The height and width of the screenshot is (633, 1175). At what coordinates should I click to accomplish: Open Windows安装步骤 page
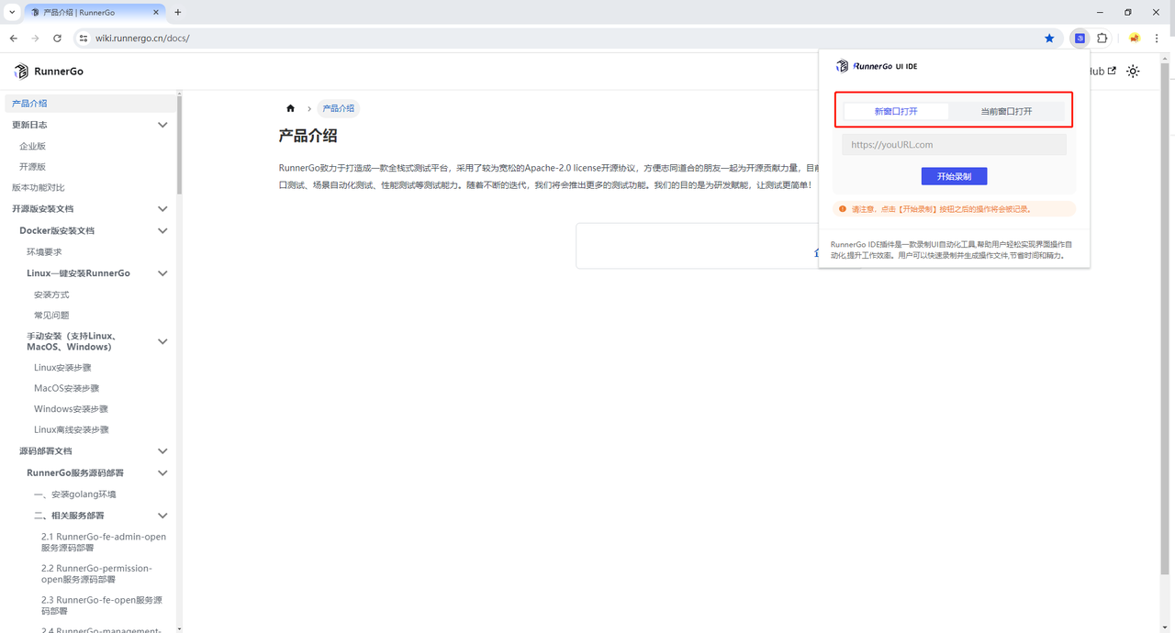(x=71, y=409)
